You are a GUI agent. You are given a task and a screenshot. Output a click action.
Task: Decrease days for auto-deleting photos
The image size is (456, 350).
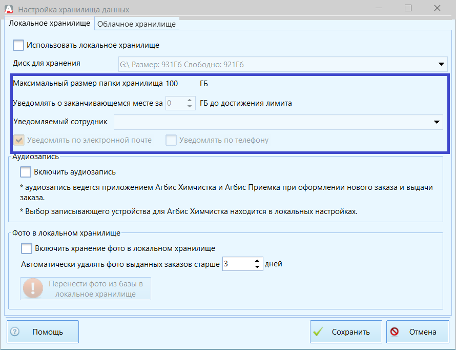257,267
